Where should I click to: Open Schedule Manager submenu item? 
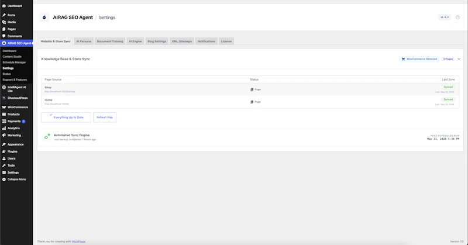tap(14, 63)
